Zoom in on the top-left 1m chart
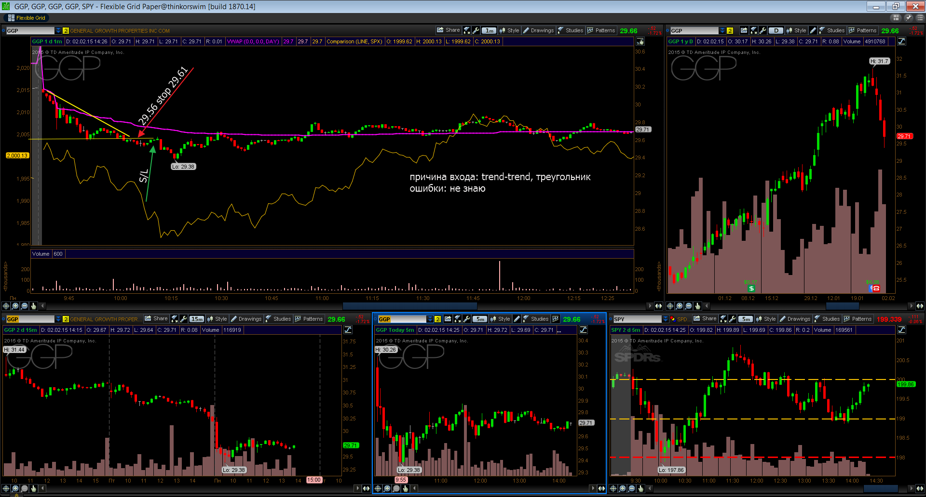 tap(15, 306)
